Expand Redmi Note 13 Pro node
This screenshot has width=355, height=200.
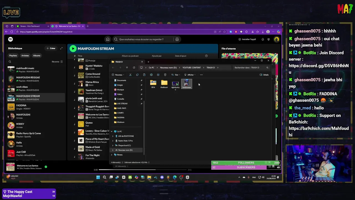113,141
